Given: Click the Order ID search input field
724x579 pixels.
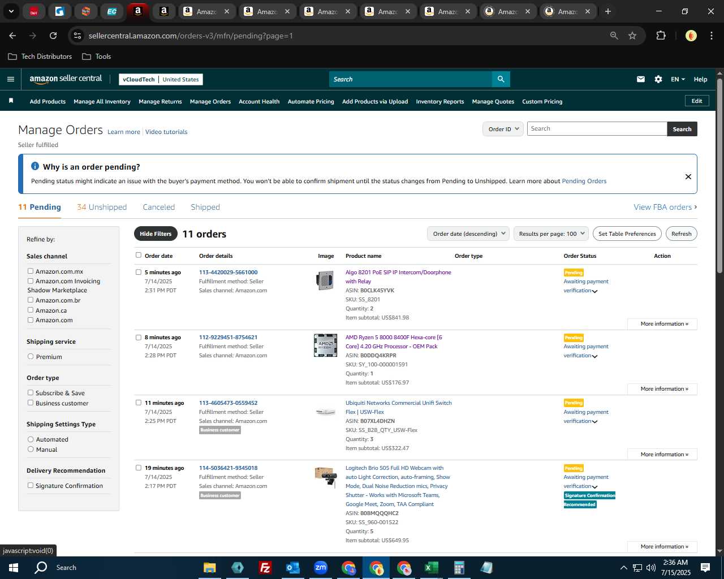Looking at the screenshot, I should click(597, 129).
